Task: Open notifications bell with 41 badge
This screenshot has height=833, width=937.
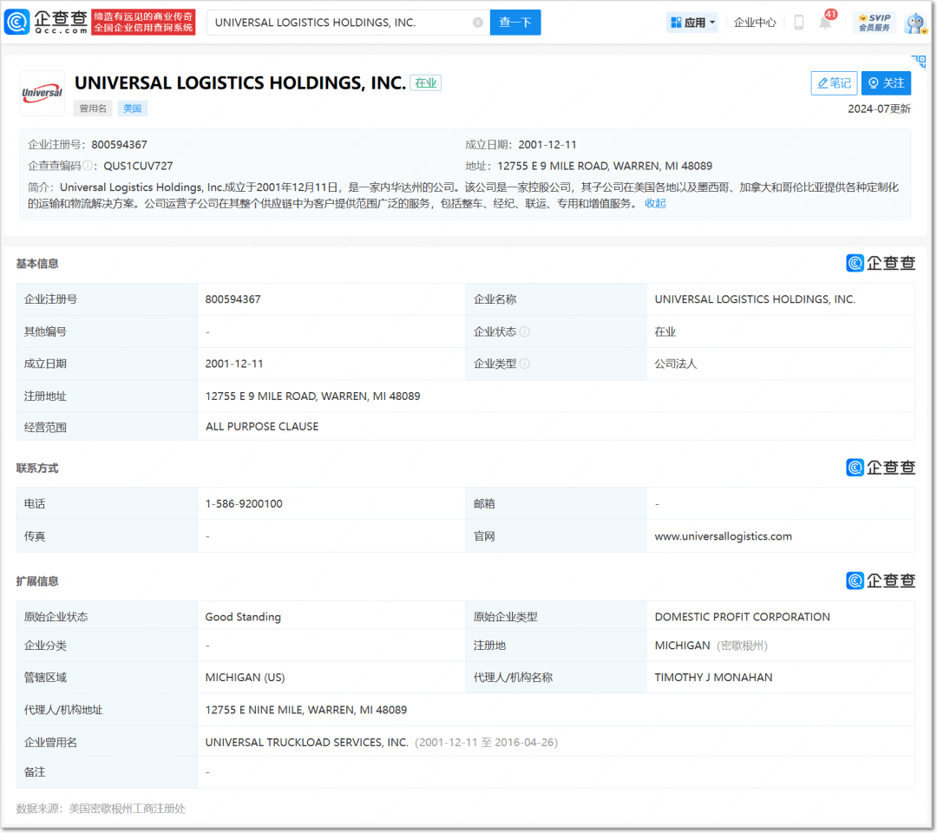Action: (x=827, y=22)
